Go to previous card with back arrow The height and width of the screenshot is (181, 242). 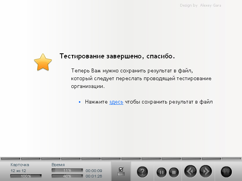[190, 171]
